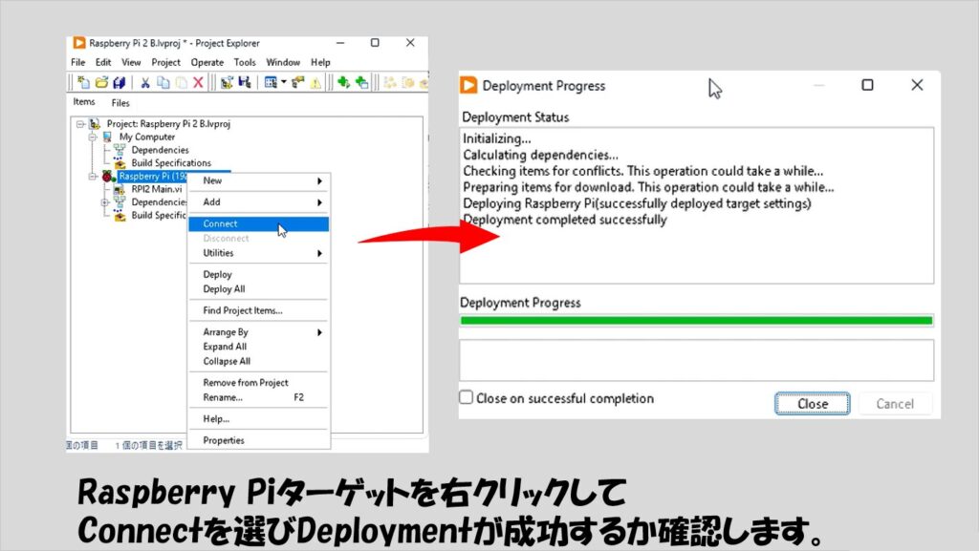Click the red X Delete toolbar icon
Viewport: 979px width, 551px height.
(199, 82)
